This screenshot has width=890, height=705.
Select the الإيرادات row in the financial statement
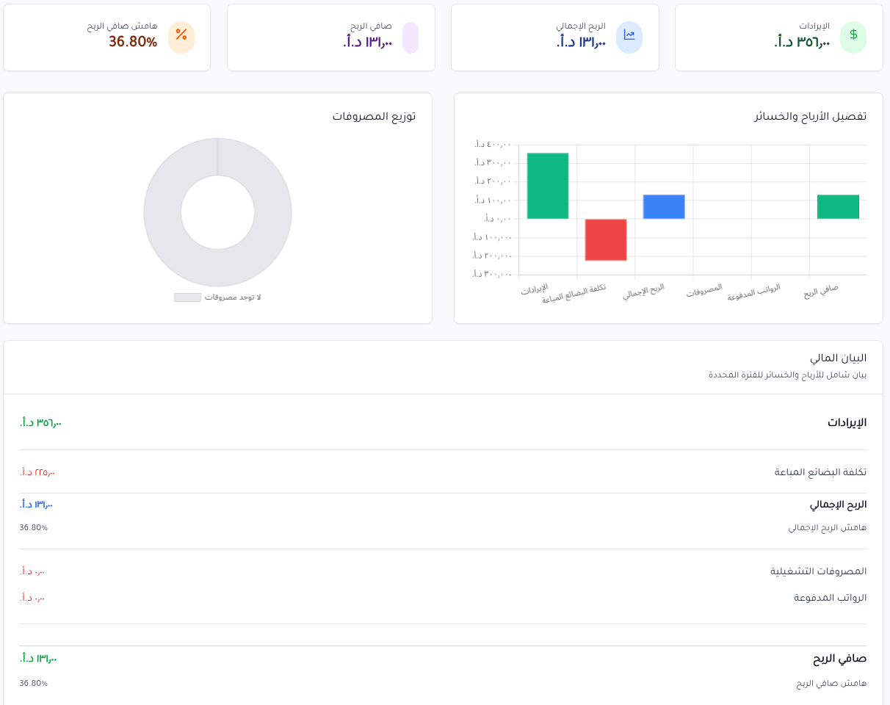point(847,423)
